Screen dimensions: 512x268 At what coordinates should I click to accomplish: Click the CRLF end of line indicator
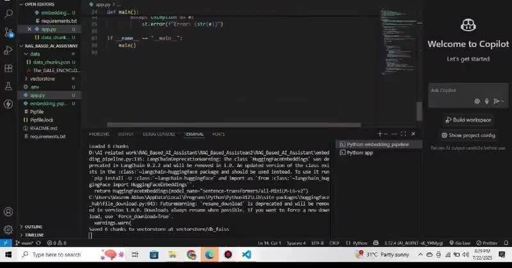tap(334, 243)
